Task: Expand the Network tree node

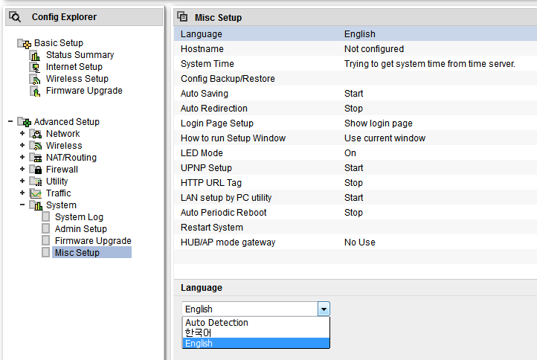Action: tap(22, 133)
